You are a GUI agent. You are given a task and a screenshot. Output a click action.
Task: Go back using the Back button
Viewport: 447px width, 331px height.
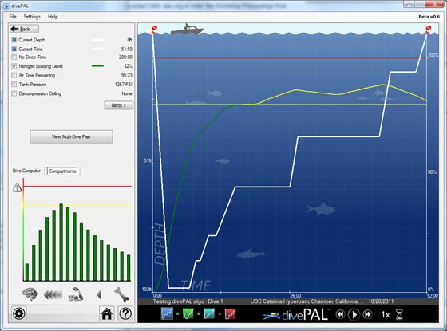pos(24,29)
